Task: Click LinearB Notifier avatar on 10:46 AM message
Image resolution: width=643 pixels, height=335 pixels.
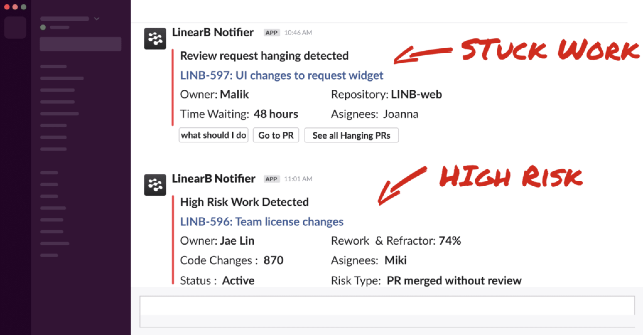Action: (x=155, y=39)
